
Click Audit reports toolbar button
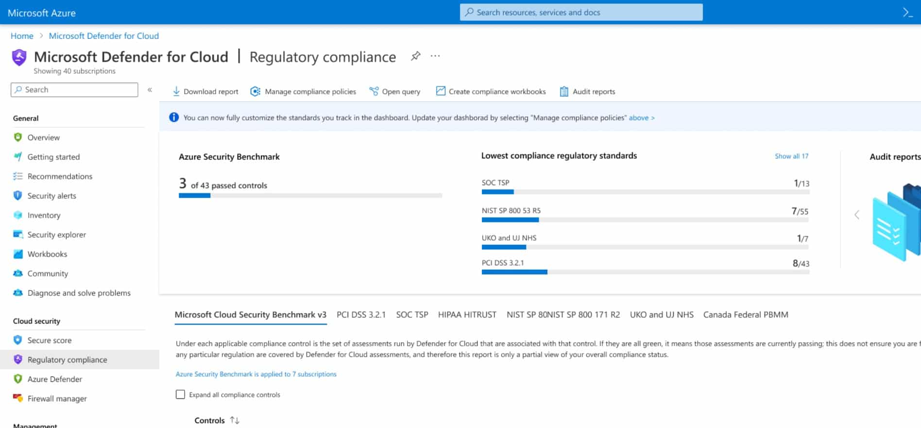pyautogui.click(x=587, y=91)
